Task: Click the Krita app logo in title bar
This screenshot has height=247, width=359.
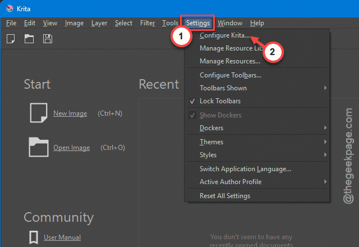Action: pos(10,9)
